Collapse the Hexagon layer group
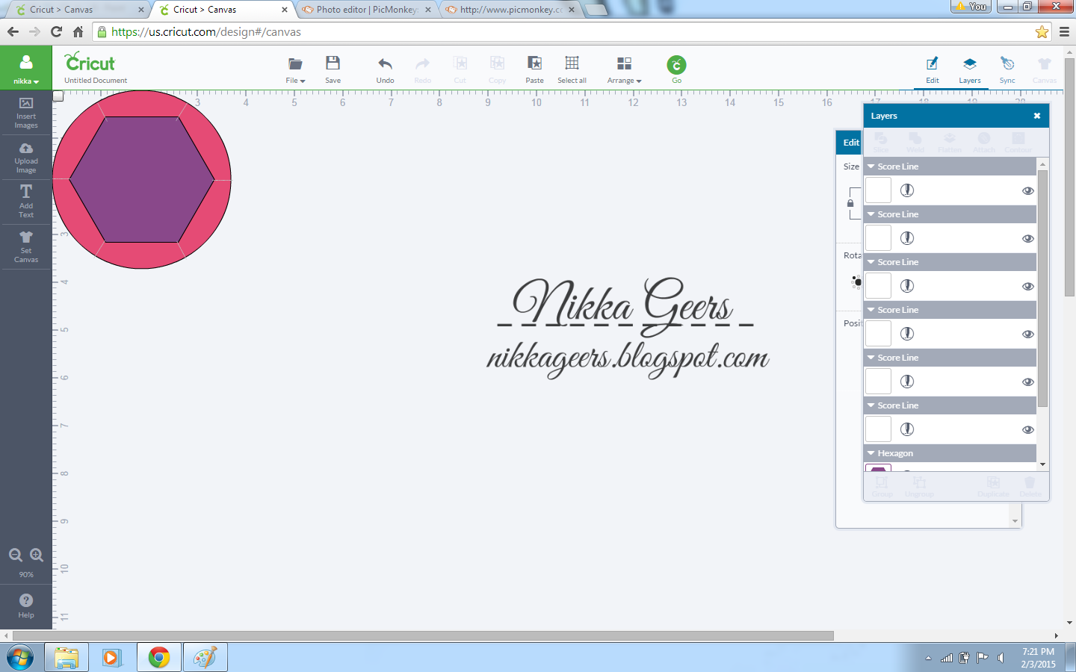Viewport: 1076px width, 672px height. (871, 453)
